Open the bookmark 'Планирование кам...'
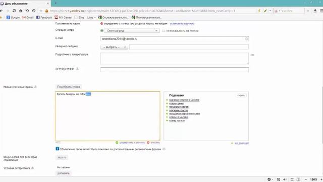Image resolution: width=323 pixels, height=182 pixels. click(x=146, y=18)
